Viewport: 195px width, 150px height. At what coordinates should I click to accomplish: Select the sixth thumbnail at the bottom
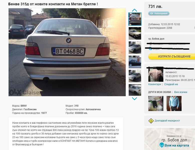point(135,90)
